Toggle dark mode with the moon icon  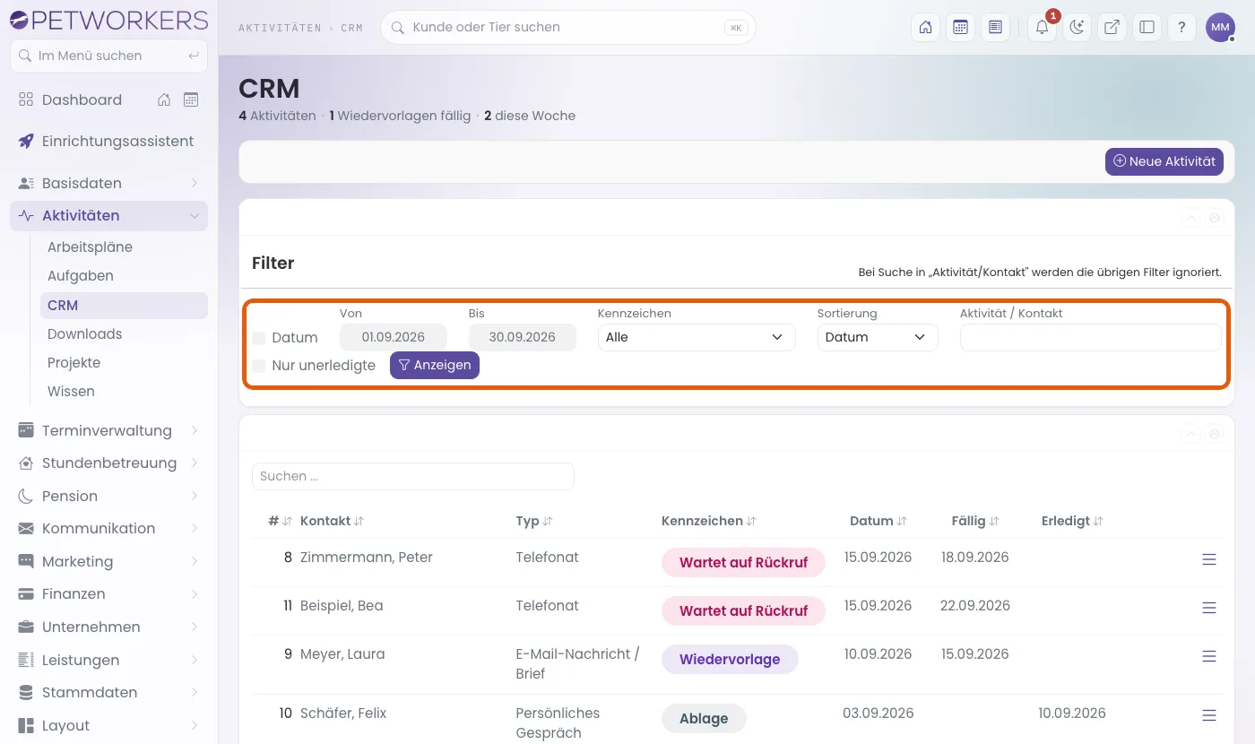pos(1077,27)
